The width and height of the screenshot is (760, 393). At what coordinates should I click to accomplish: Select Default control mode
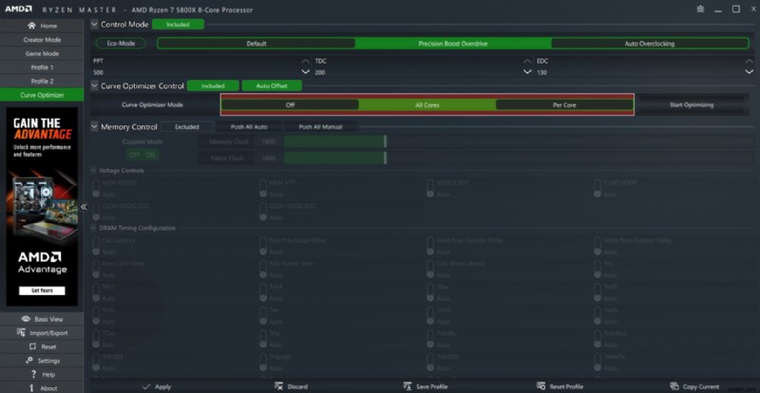click(x=256, y=44)
